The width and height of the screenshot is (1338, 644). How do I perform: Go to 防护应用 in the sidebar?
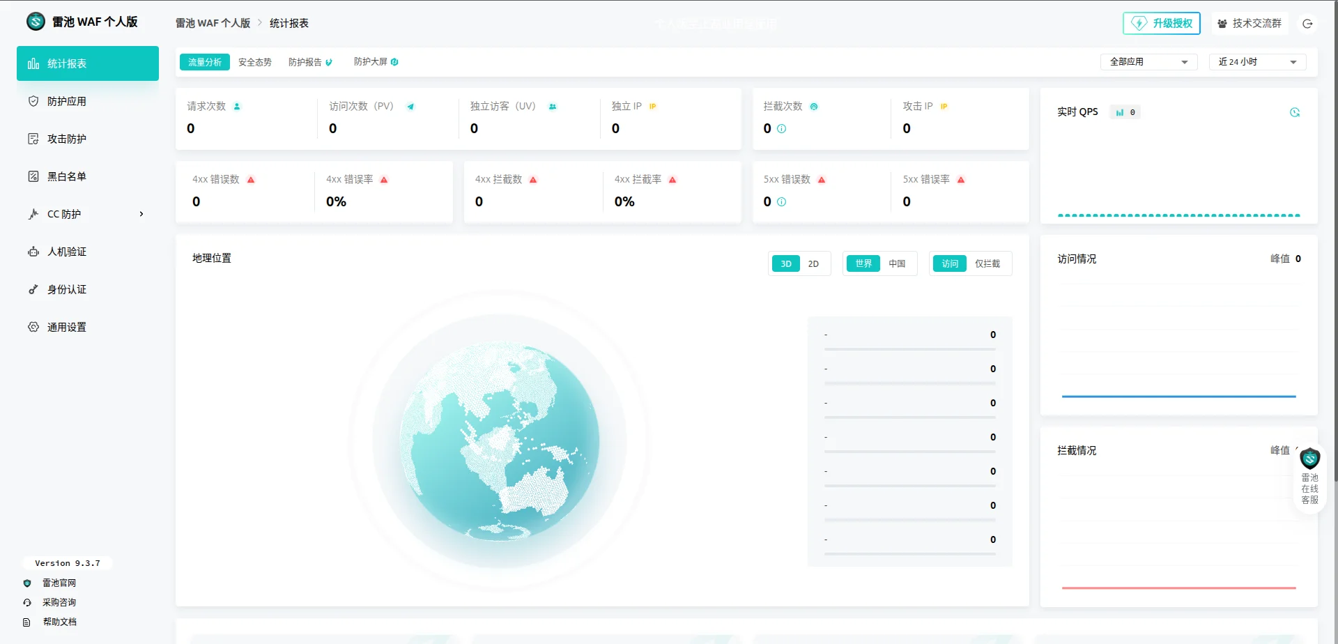(x=88, y=101)
